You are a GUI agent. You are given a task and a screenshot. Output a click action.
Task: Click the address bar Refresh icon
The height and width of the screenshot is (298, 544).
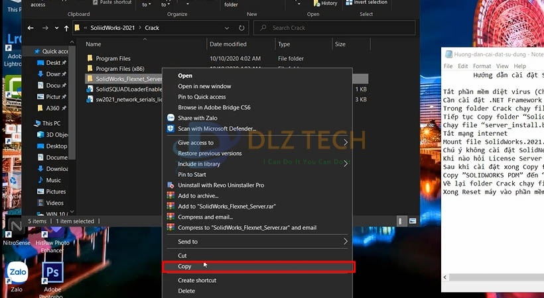pos(243,28)
